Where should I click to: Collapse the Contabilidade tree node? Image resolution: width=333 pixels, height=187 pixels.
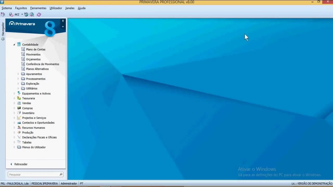tap(14, 45)
